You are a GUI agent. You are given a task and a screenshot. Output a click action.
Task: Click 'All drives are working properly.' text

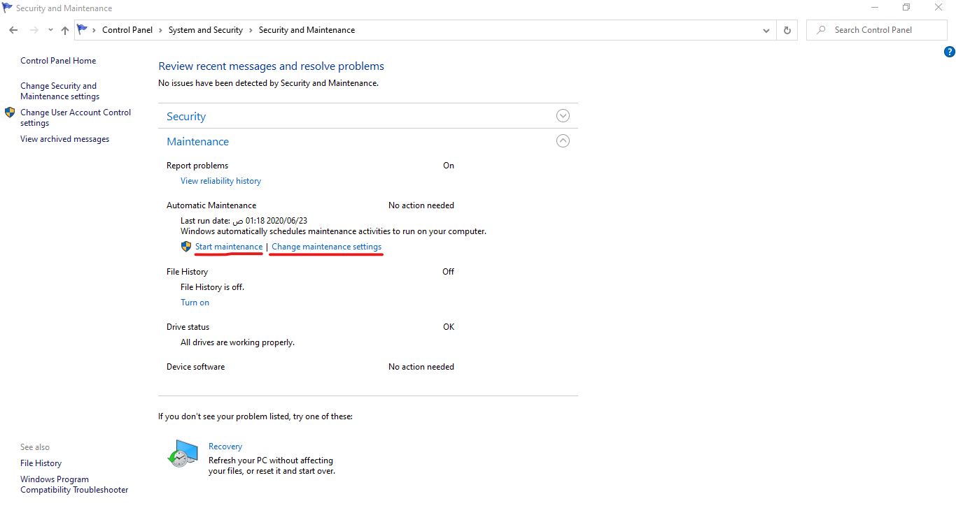237,342
